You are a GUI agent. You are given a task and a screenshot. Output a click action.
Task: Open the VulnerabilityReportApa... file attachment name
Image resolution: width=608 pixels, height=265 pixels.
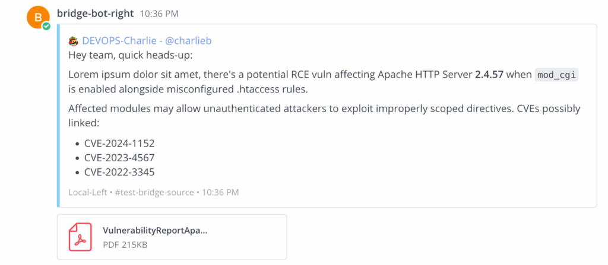[x=155, y=230]
